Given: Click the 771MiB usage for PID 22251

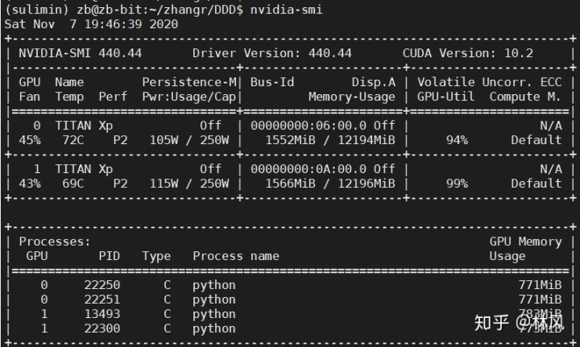Looking at the screenshot, I should (540, 299).
